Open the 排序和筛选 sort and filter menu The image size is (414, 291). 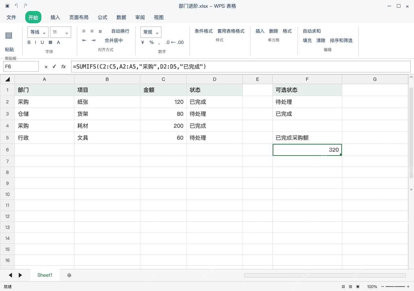point(341,40)
